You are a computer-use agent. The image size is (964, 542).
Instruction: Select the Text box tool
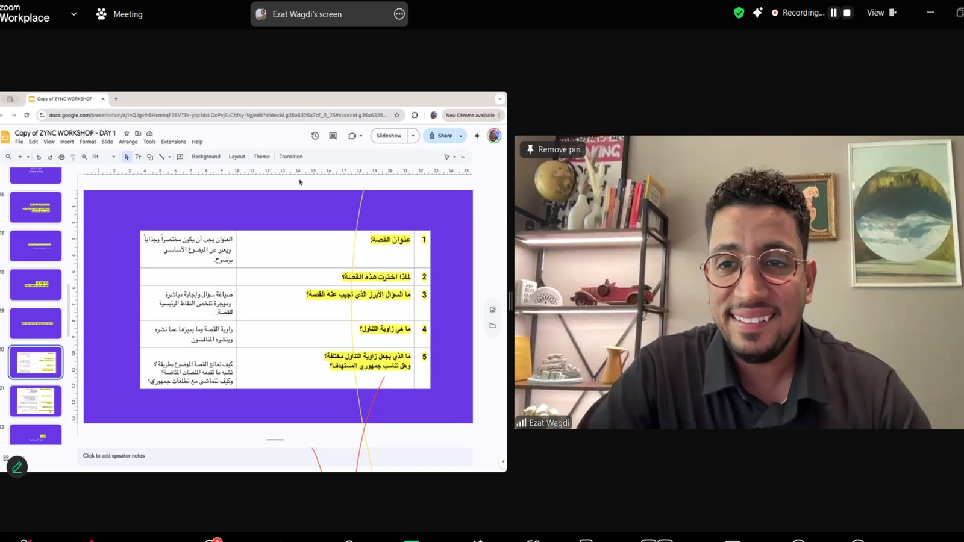click(x=138, y=157)
